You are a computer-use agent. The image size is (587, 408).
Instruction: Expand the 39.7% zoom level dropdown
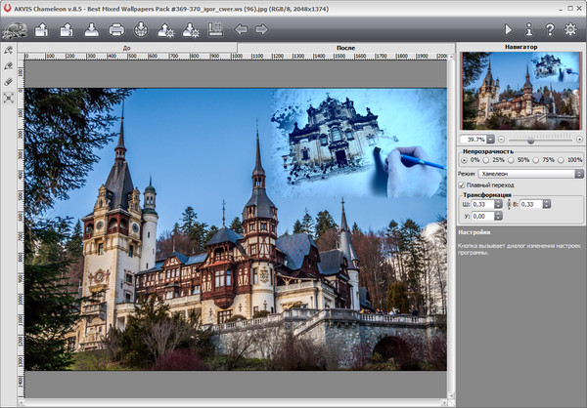tap(490, 140)
